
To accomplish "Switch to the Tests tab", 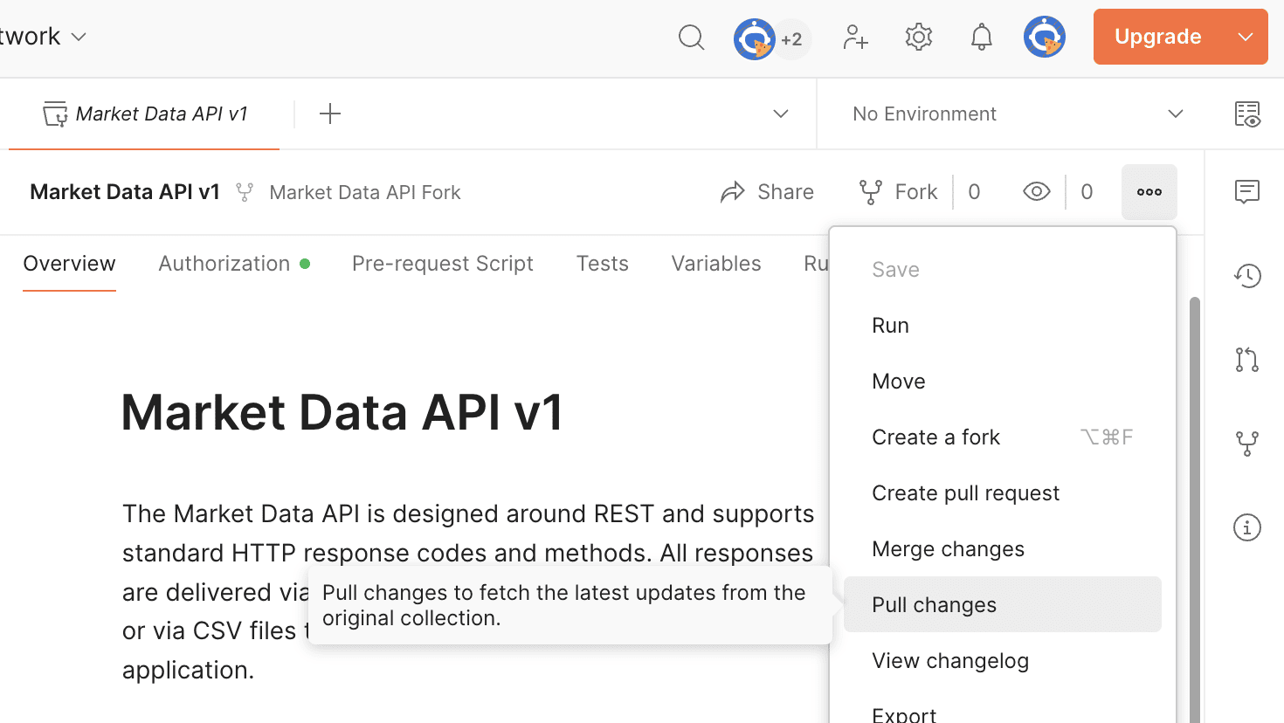I will pos(602,263).
